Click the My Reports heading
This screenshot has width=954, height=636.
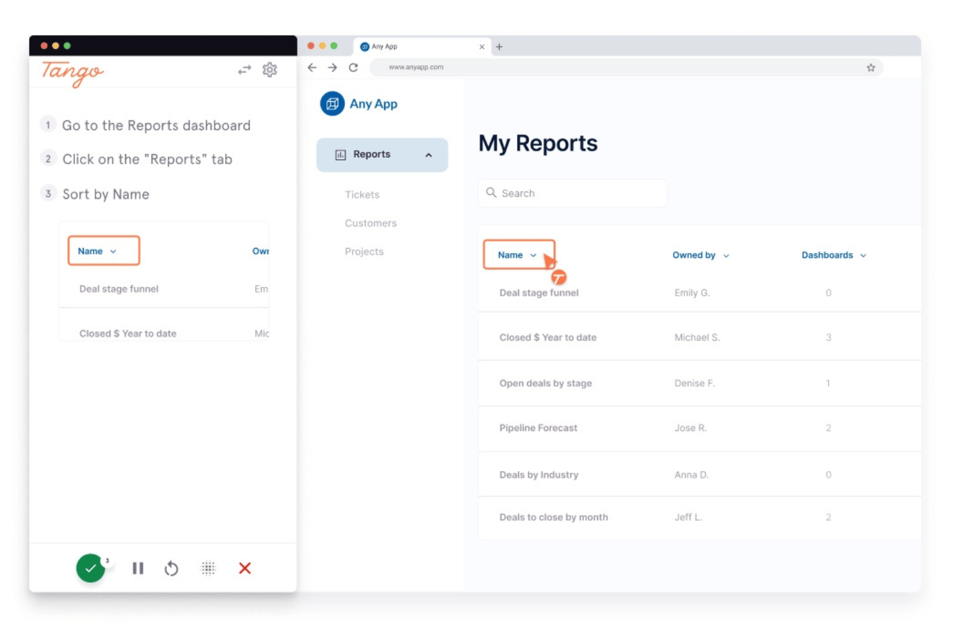tap(538, 143)
